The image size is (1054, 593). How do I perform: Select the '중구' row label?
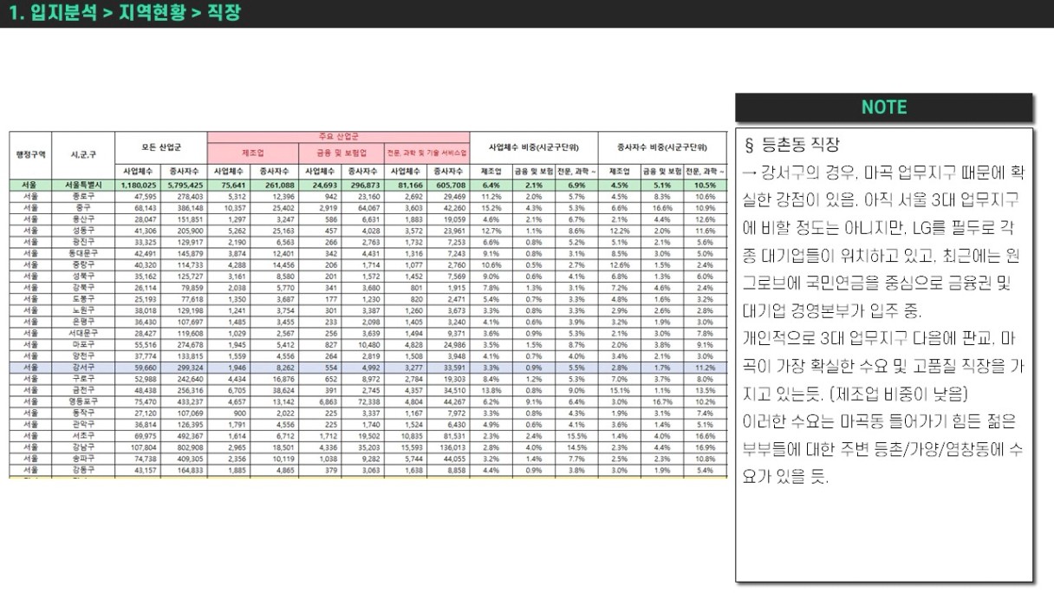[x=84, y=208]
